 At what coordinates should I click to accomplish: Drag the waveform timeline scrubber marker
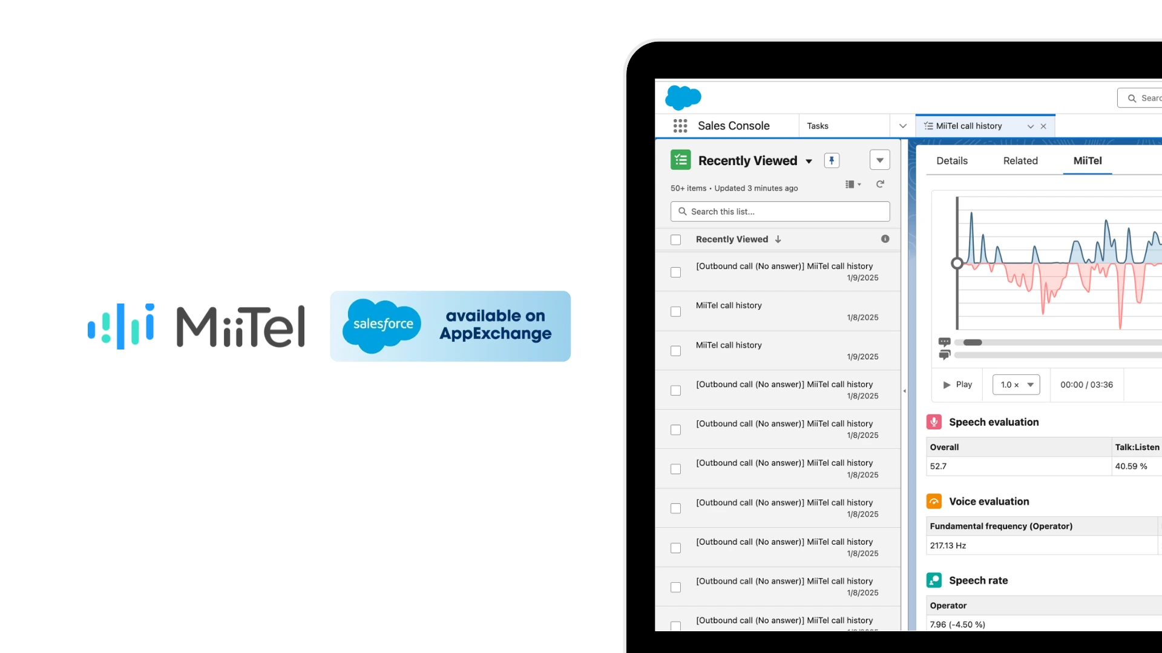pos(956,263)
